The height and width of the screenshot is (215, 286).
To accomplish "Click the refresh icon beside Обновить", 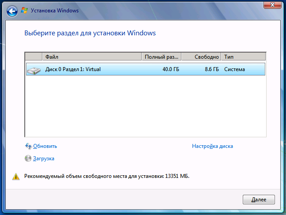I will tap(28, 146).
